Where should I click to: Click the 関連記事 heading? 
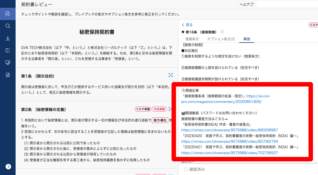(x=190, y=90)
